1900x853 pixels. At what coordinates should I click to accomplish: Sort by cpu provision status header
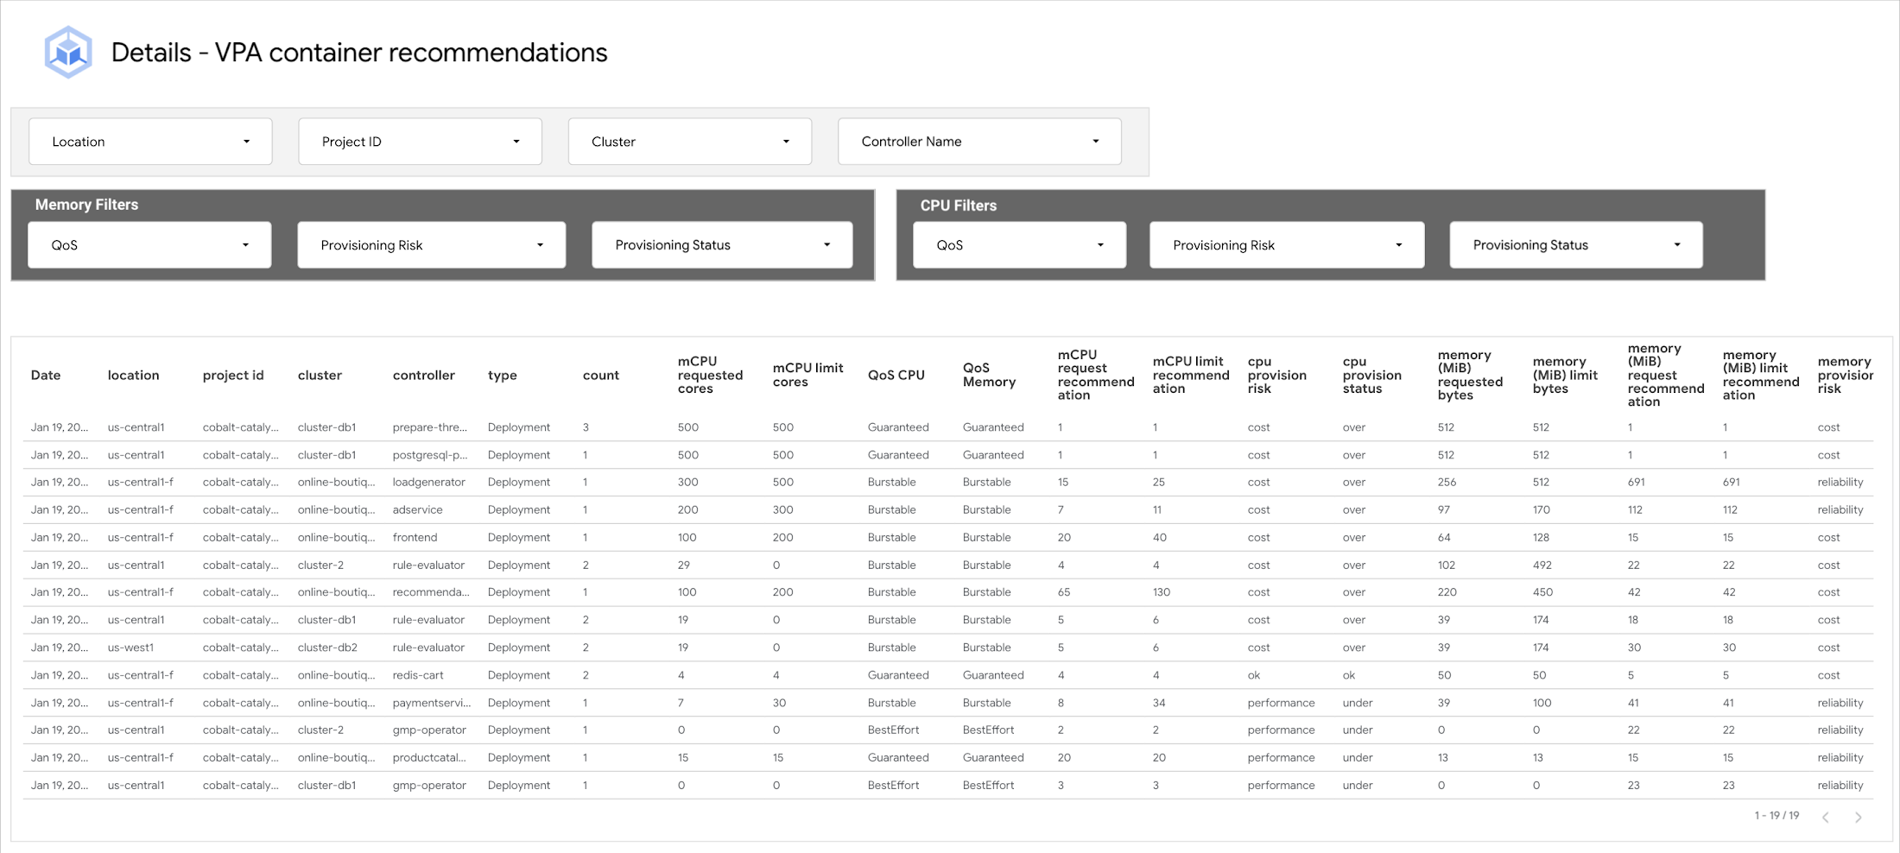click(x=1371, y=376)
